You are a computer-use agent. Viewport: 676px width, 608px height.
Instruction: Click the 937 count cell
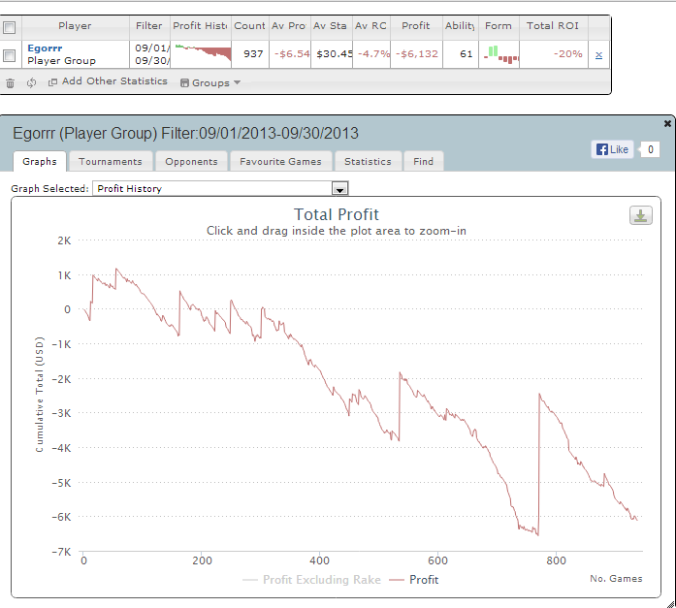(x=250, y=54)
